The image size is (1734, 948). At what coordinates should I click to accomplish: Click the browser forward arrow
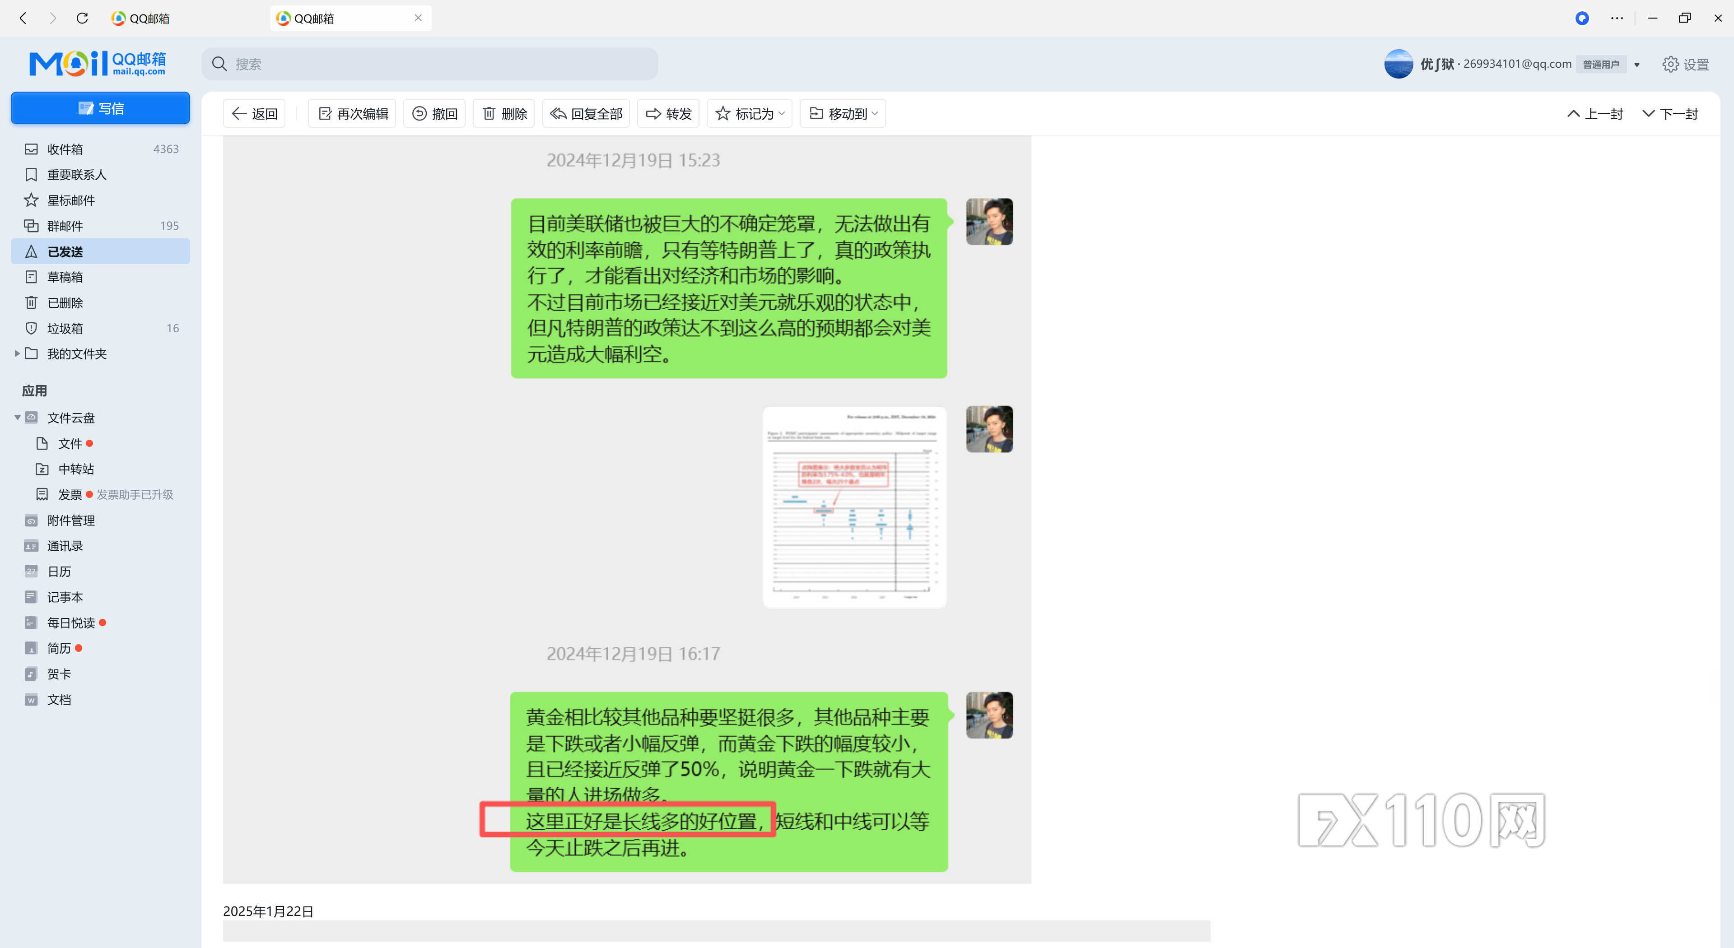point(52,18)
